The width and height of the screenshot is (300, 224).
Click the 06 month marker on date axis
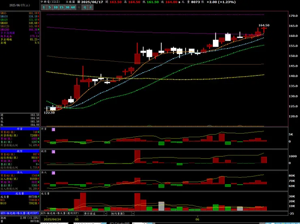coord(197,219)
